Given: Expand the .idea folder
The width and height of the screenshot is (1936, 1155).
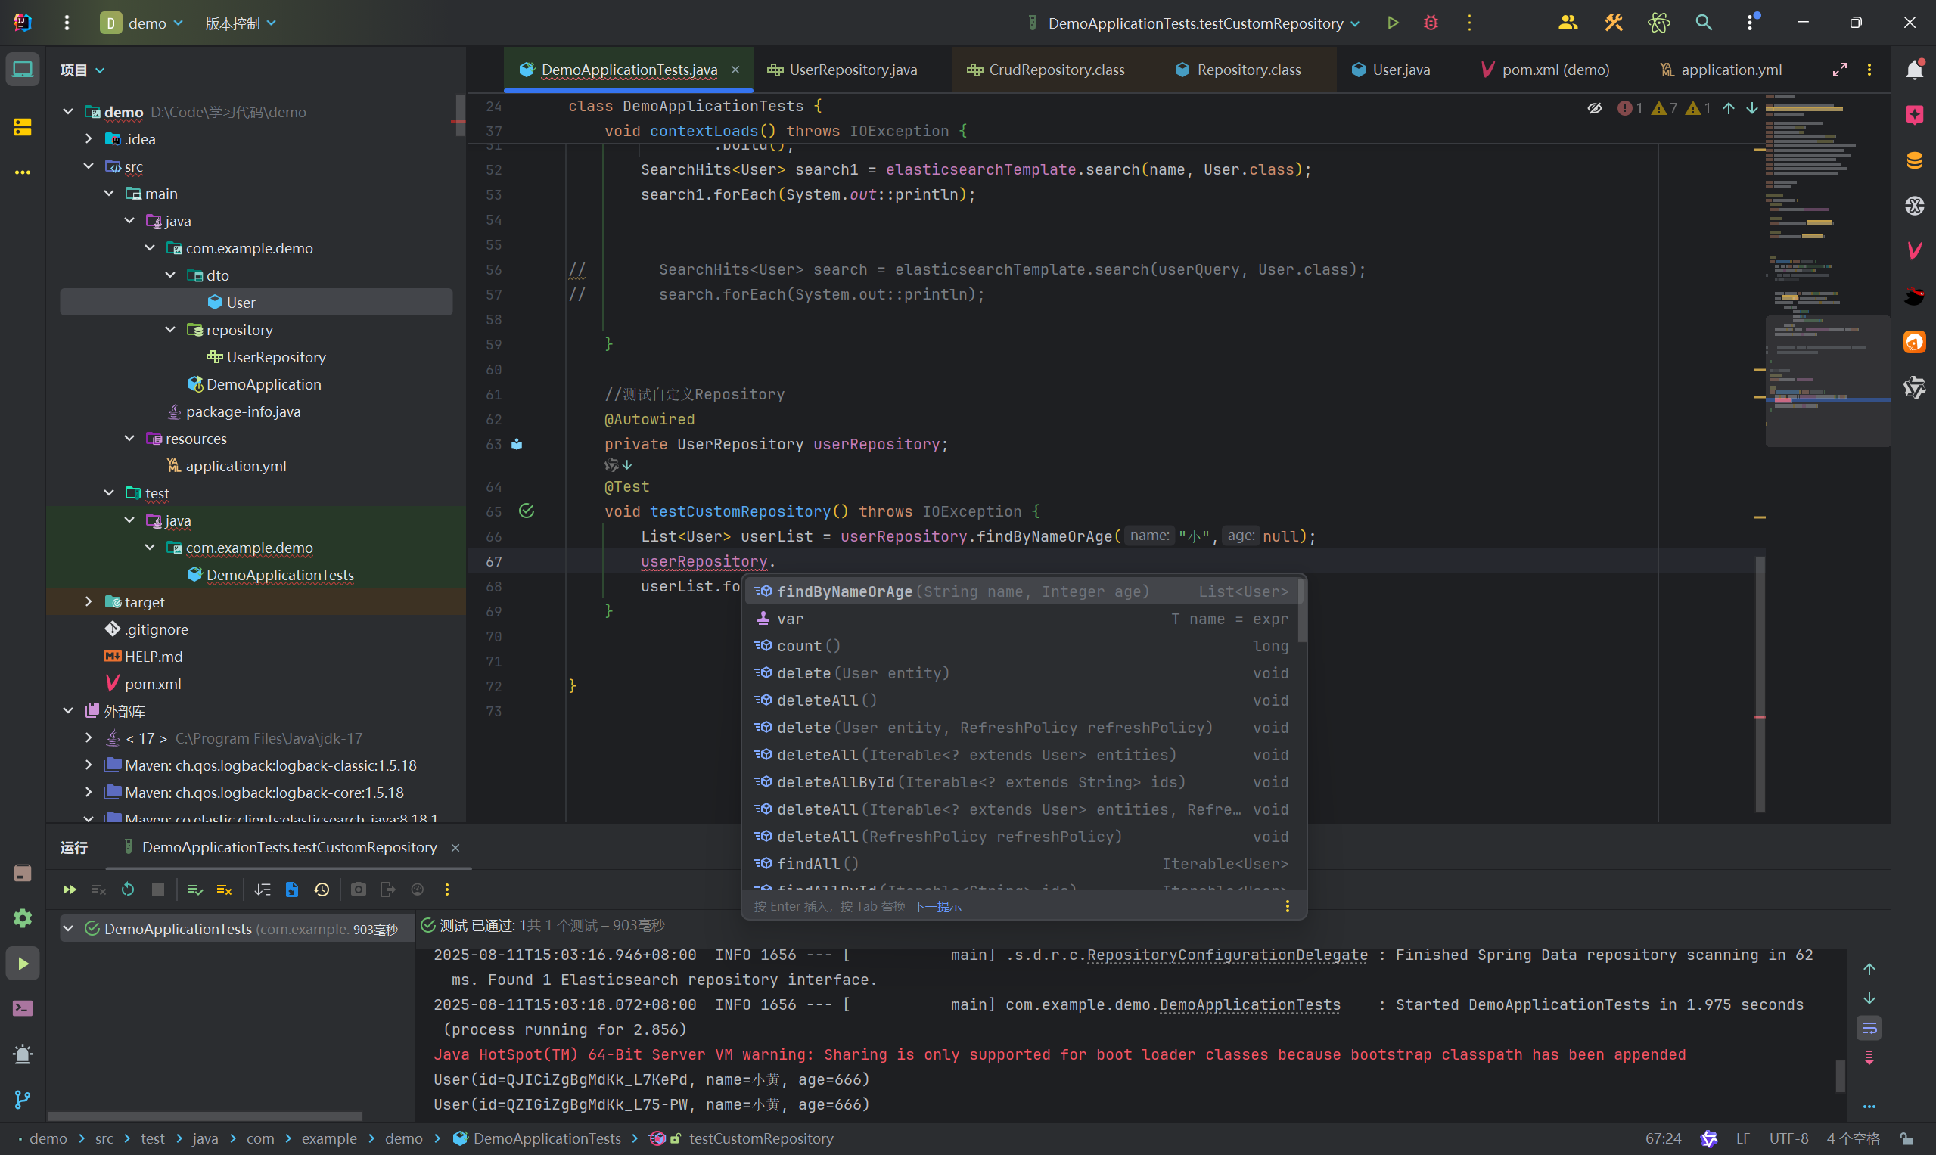Looking at the screenshot, I should pyautogui.click(x=88, y=138).
